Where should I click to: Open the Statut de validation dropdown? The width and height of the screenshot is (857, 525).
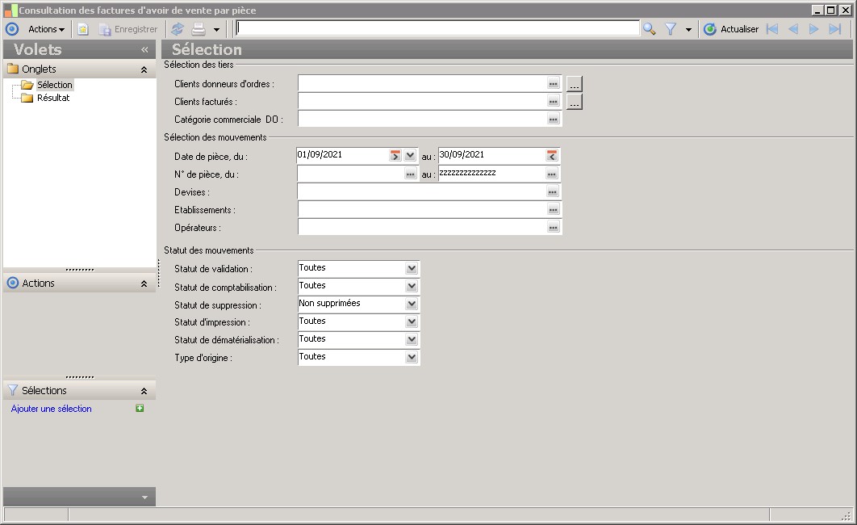point(412,268)
